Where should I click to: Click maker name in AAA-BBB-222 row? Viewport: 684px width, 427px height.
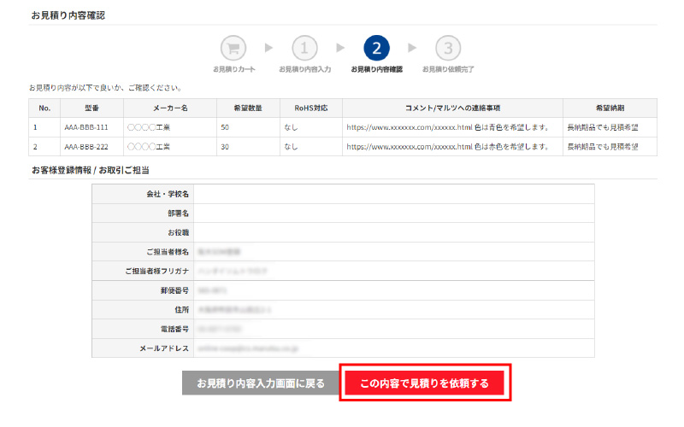click(149, 147)
